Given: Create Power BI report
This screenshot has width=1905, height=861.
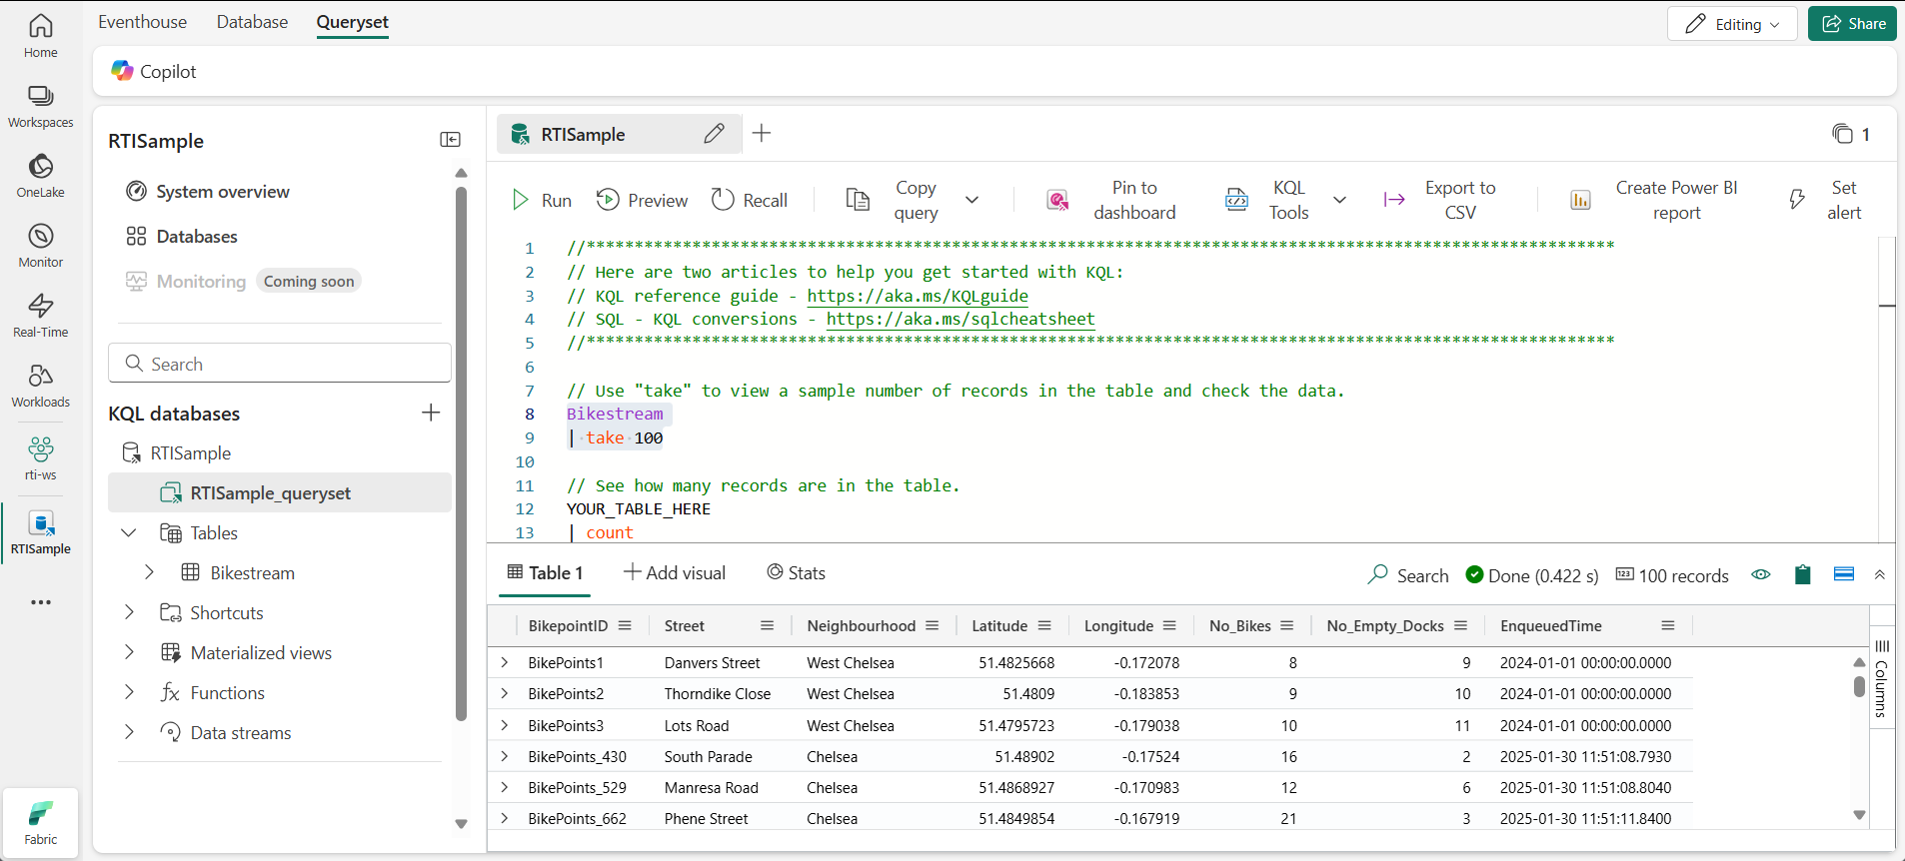Looking at the screenshot, I should (1654, 200).
